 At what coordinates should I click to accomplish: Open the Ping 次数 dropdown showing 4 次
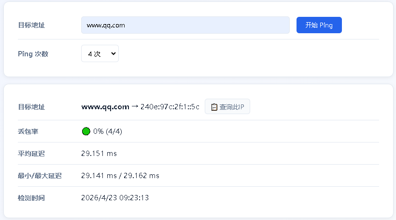point(99,54)
